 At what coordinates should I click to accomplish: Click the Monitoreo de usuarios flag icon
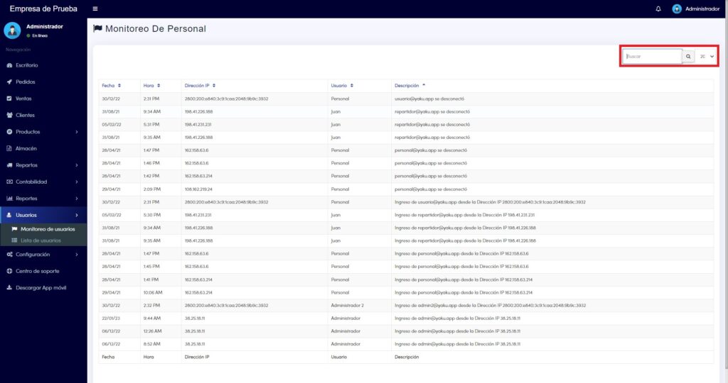coord(14,229)
